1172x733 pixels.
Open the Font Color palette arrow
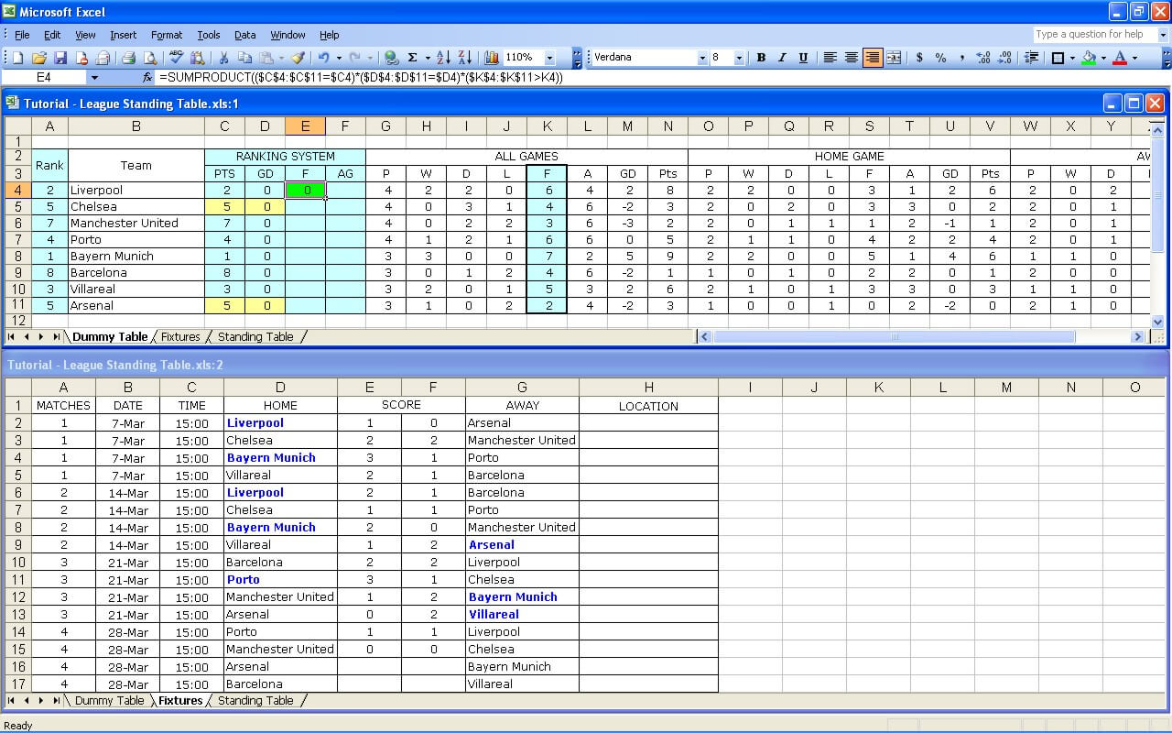pos(1134,58)
